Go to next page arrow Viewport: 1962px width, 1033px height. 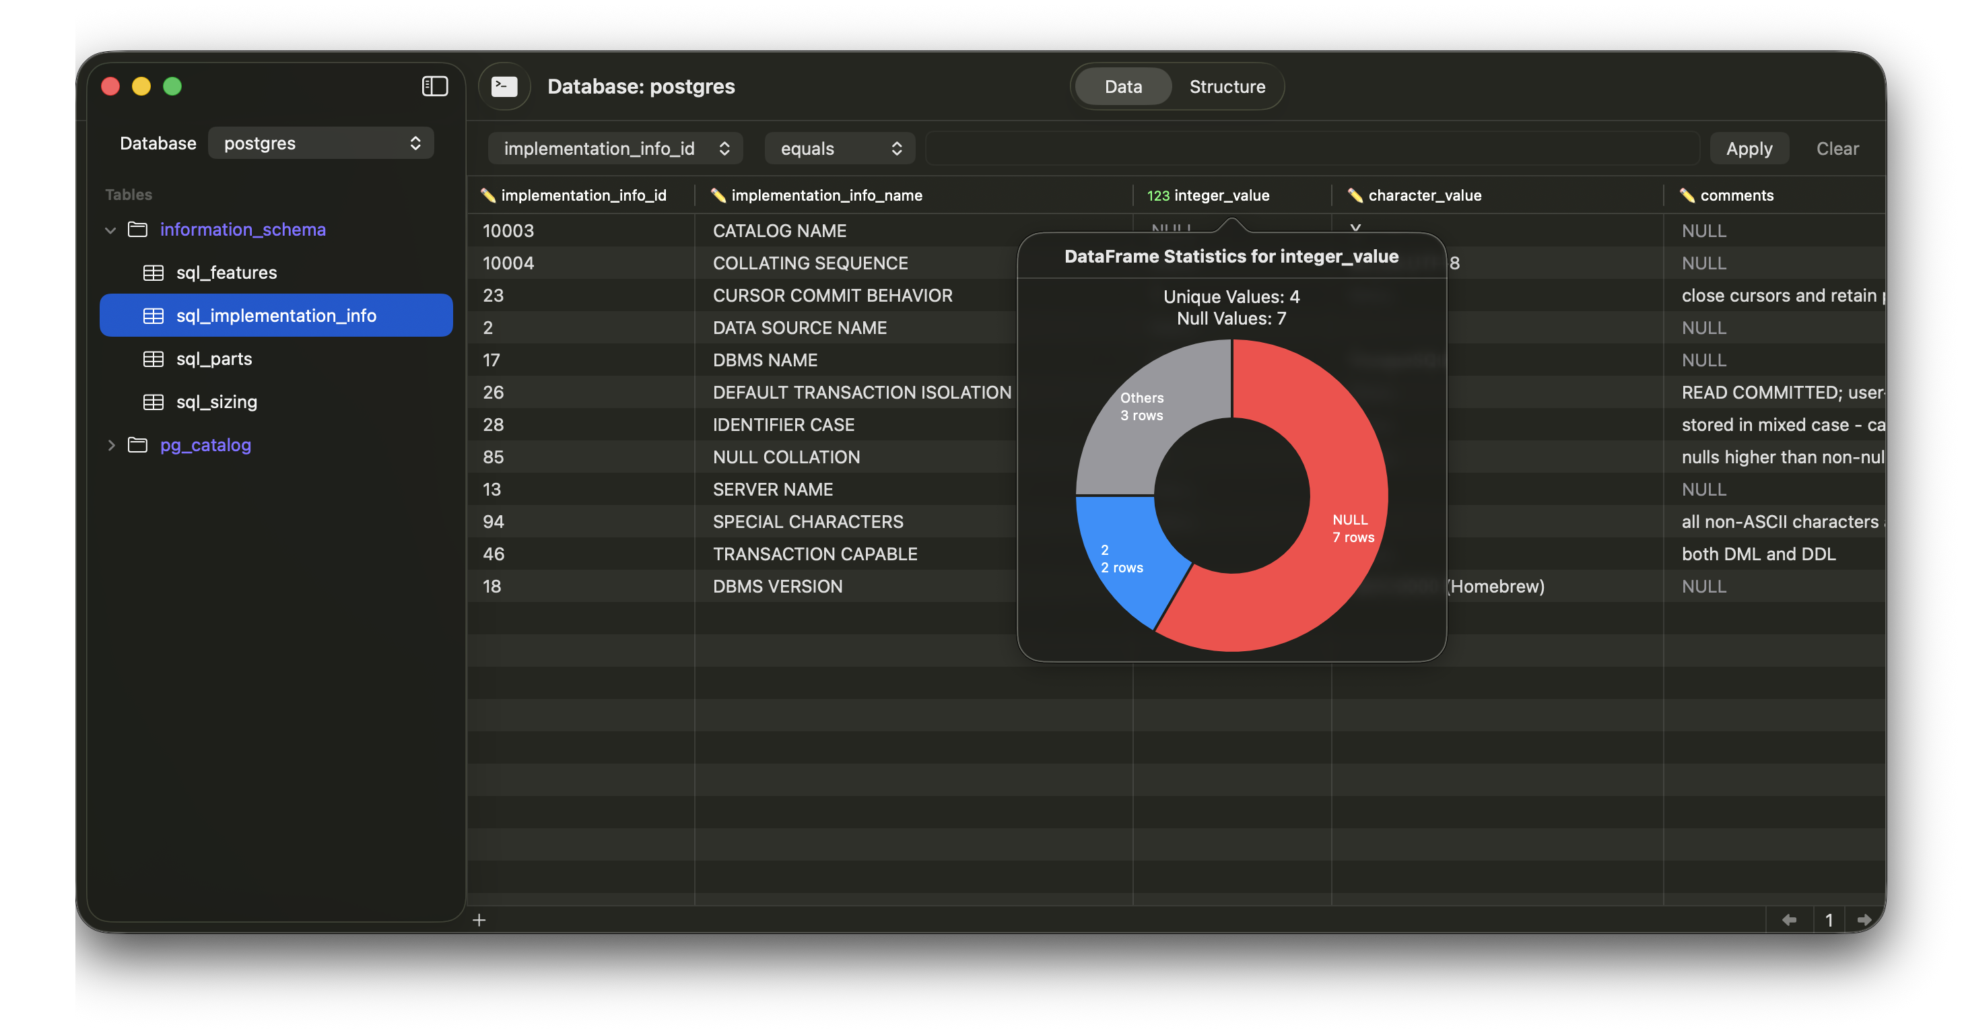[1864, 921]
